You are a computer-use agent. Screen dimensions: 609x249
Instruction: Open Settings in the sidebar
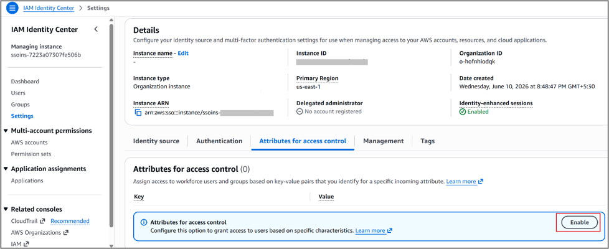coord(22,116)
